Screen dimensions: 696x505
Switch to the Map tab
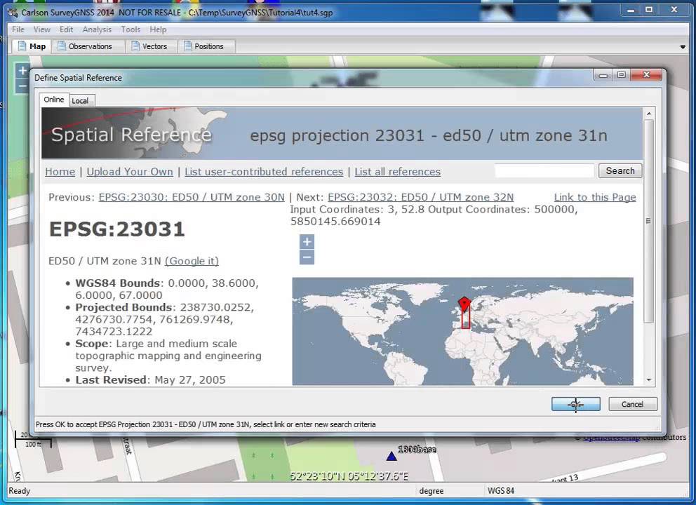pyautogui.click(x=32, y=46)
